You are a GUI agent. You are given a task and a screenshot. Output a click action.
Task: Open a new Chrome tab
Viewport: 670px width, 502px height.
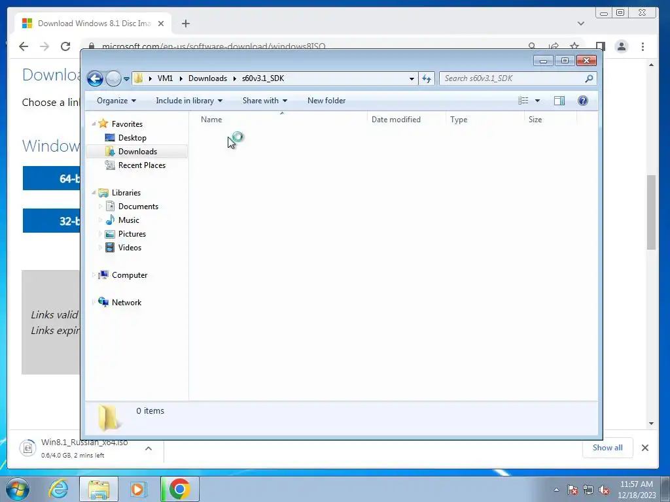pyautogui.click(x=185, y=24)
